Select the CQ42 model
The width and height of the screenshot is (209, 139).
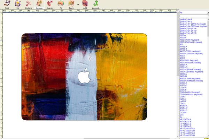[182, 103]
